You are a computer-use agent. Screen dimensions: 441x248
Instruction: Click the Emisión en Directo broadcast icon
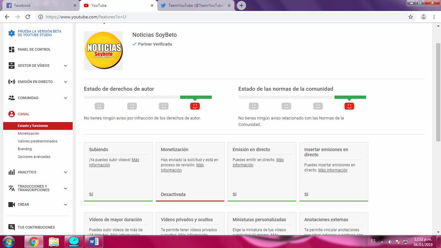pyautogui.click(x=11, y=82)
